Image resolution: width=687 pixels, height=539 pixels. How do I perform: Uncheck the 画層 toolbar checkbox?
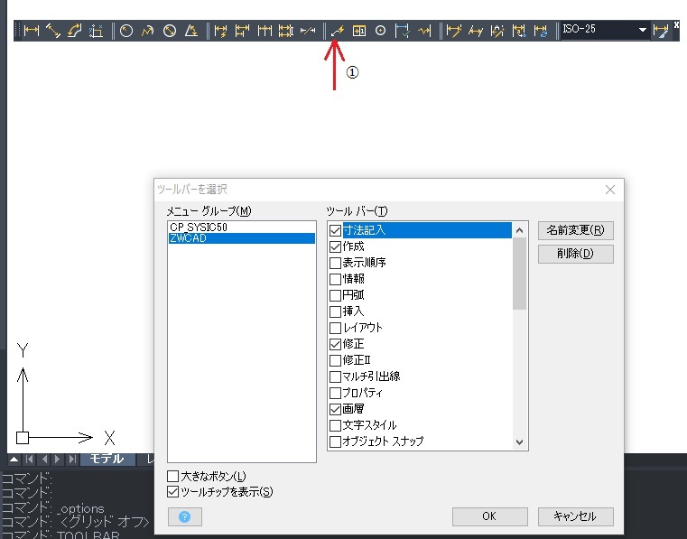(335, 409)
